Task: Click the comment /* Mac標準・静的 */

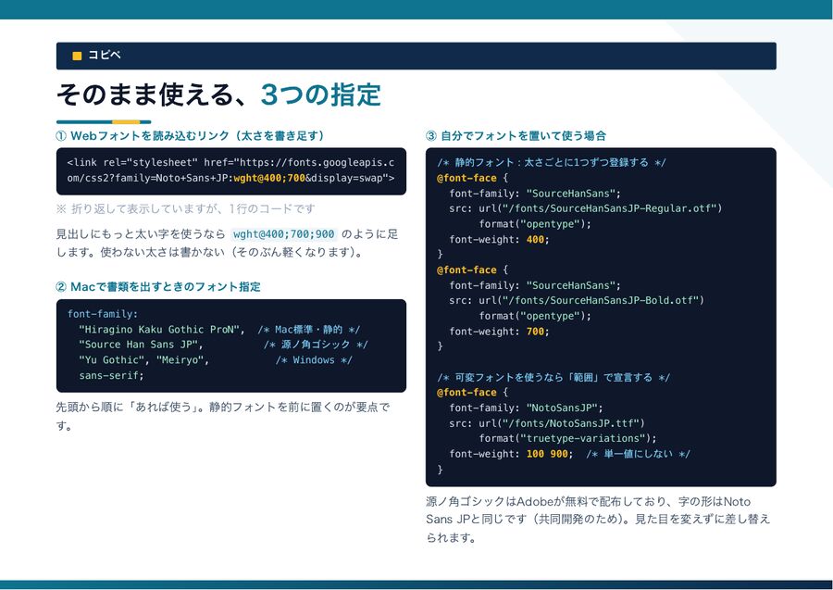Action: click(x=308, y=330)
